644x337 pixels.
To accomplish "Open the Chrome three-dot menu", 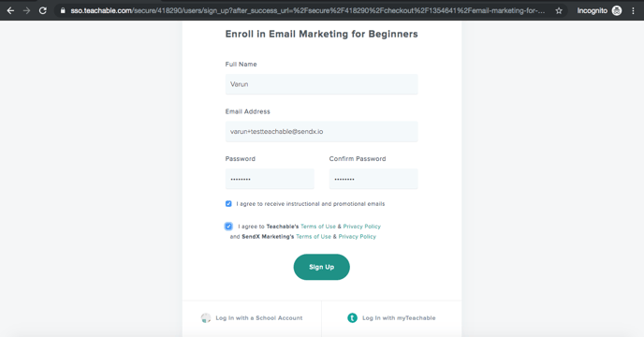I will (x=633, y=10).
